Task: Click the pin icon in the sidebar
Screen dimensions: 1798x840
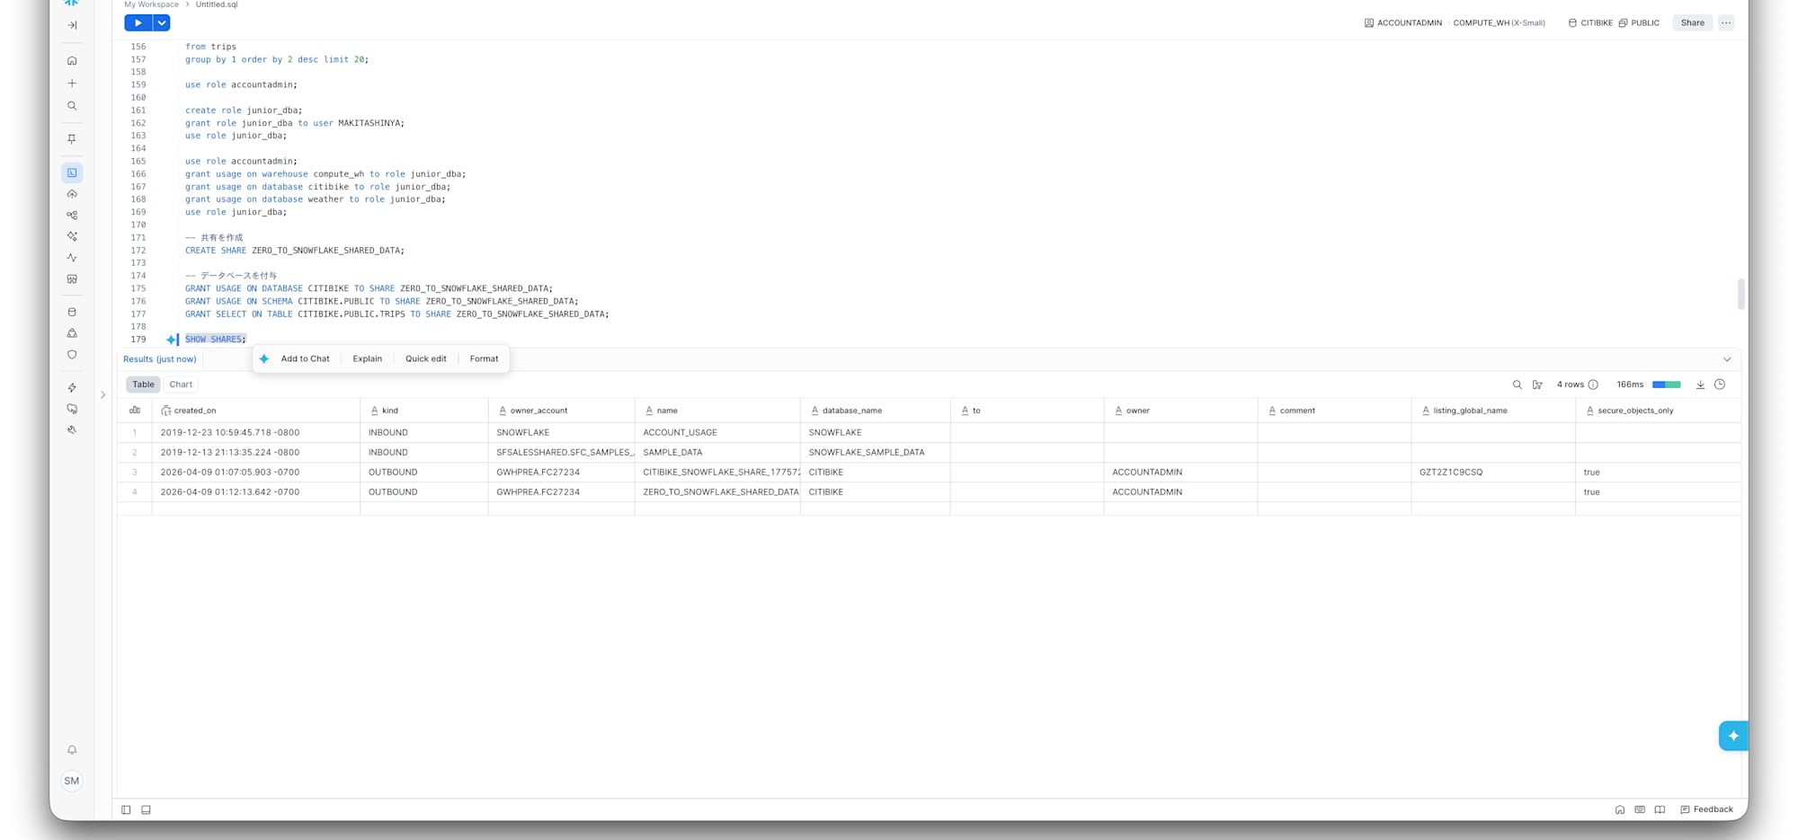Action: click(x=72, y=139)
